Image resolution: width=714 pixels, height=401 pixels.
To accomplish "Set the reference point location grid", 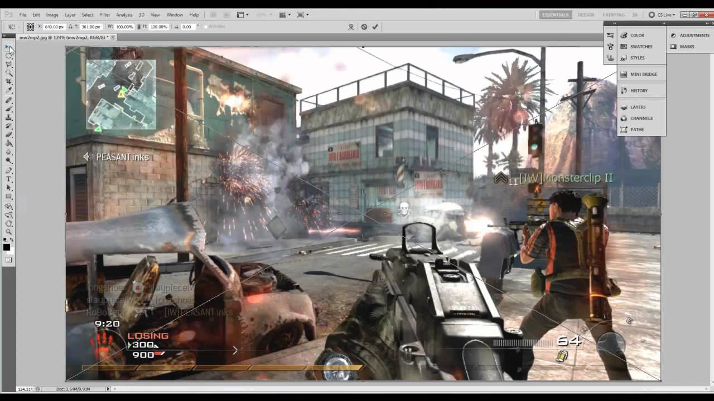I will point(30,27).
